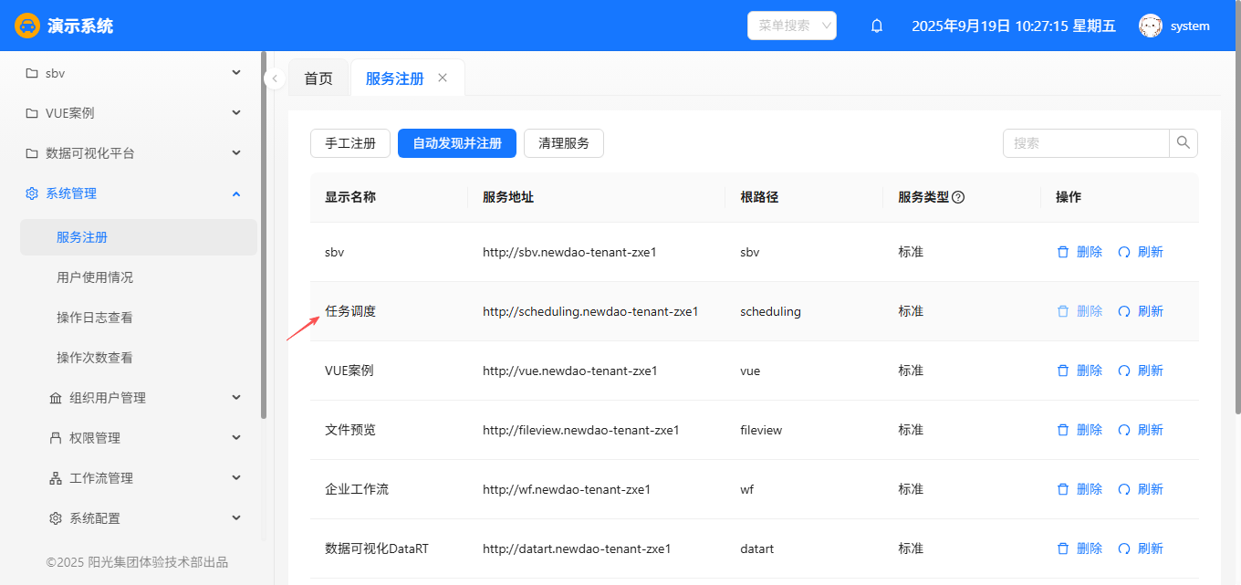Open the 菜单搜索 dropdown
This screenshot has height=585, width=1241.
[x=791, y=26]
